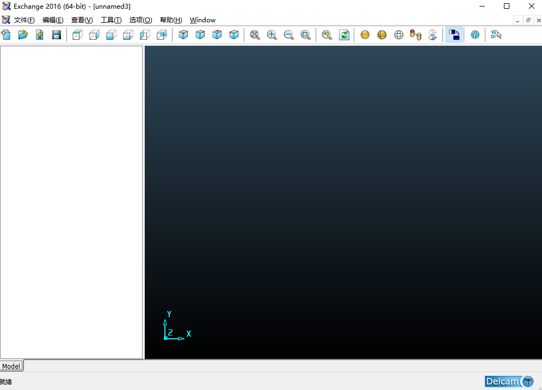Image resolution: width=542 pixels, height=390 pixels.
Task: Open the 编辑(E) menu
Action: (53, 20)
